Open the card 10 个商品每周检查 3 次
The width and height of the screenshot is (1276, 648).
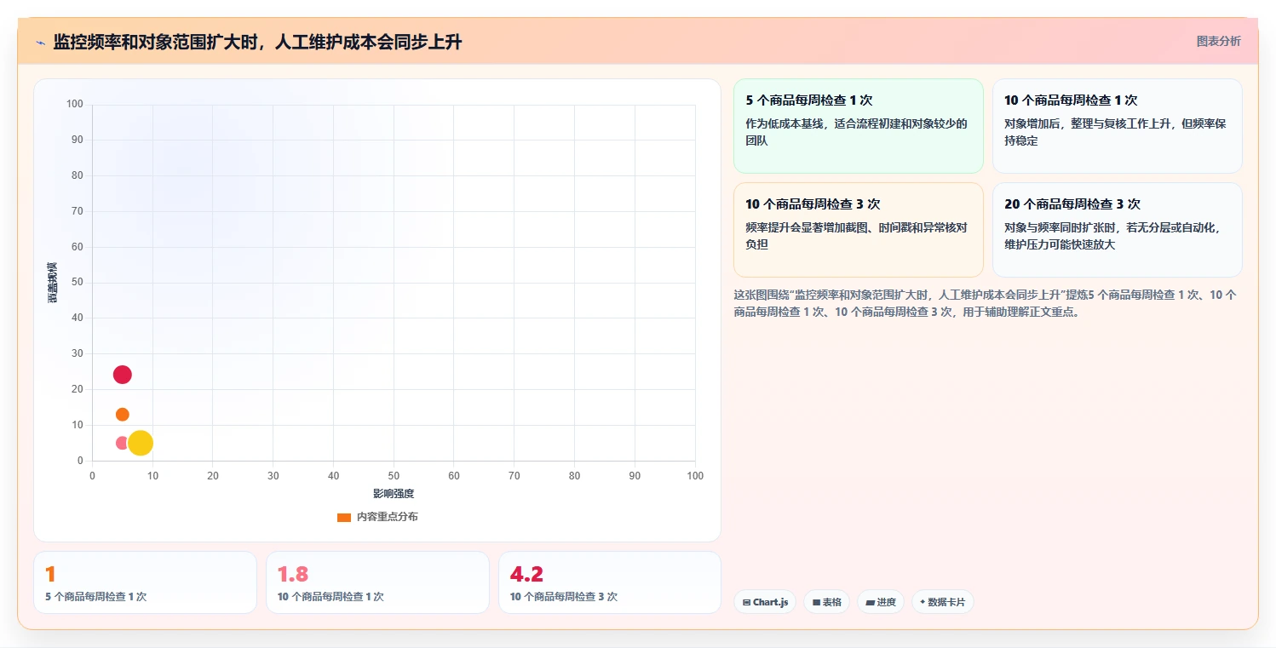coord(858,230)
